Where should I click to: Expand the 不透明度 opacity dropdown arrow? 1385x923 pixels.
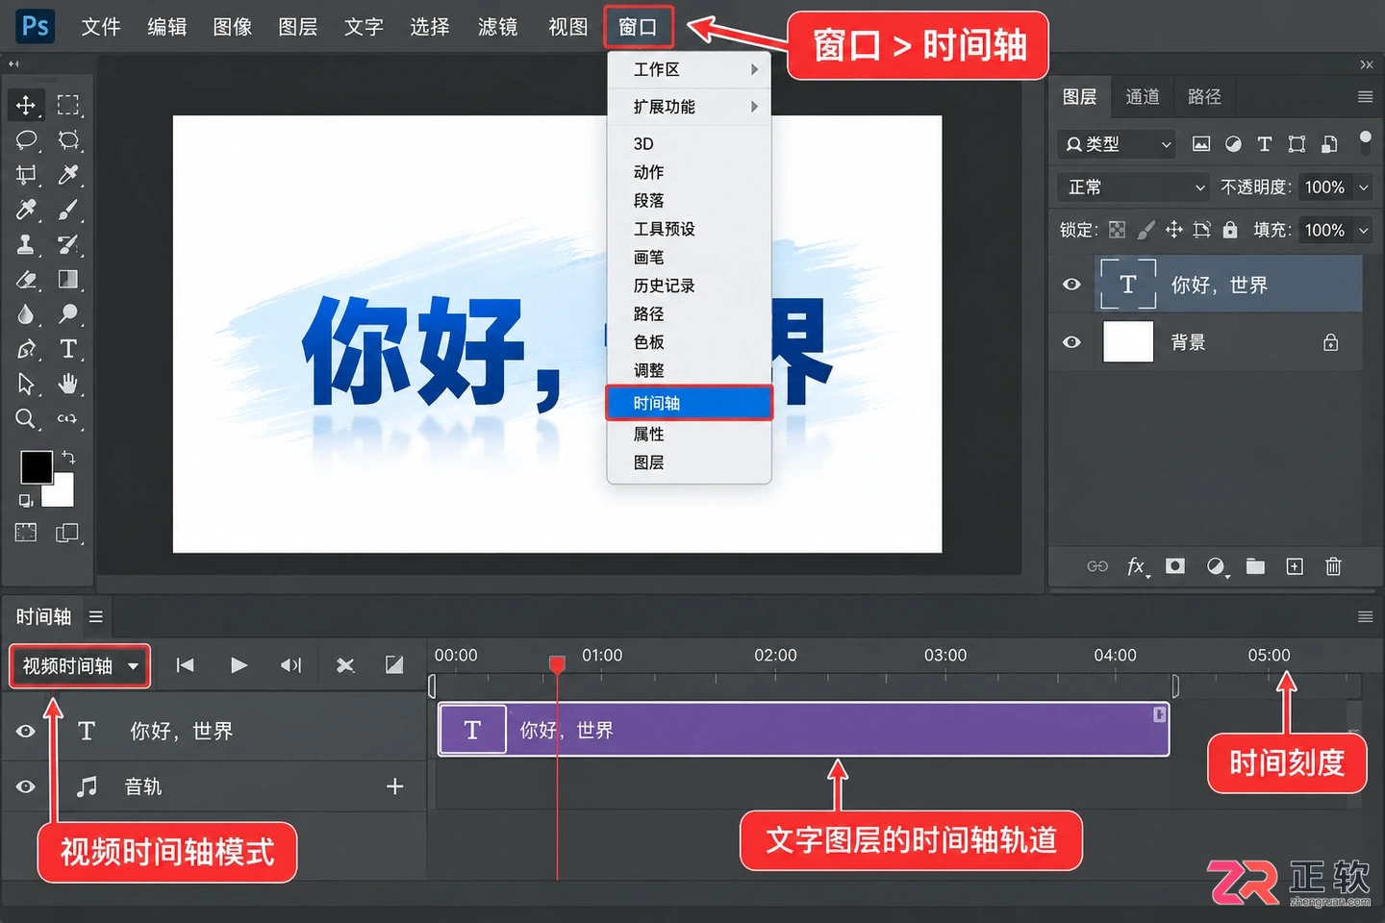1363,187
